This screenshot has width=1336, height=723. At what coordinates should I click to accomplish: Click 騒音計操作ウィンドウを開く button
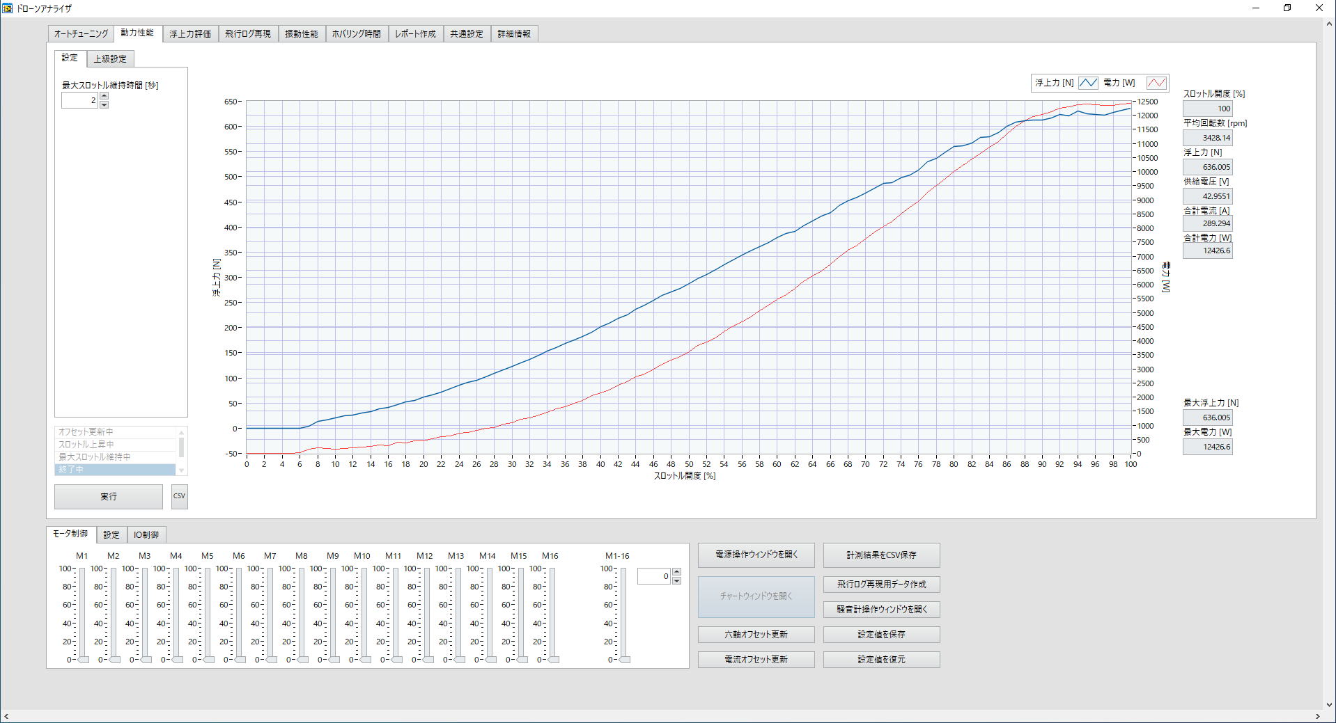click(882, 610)
